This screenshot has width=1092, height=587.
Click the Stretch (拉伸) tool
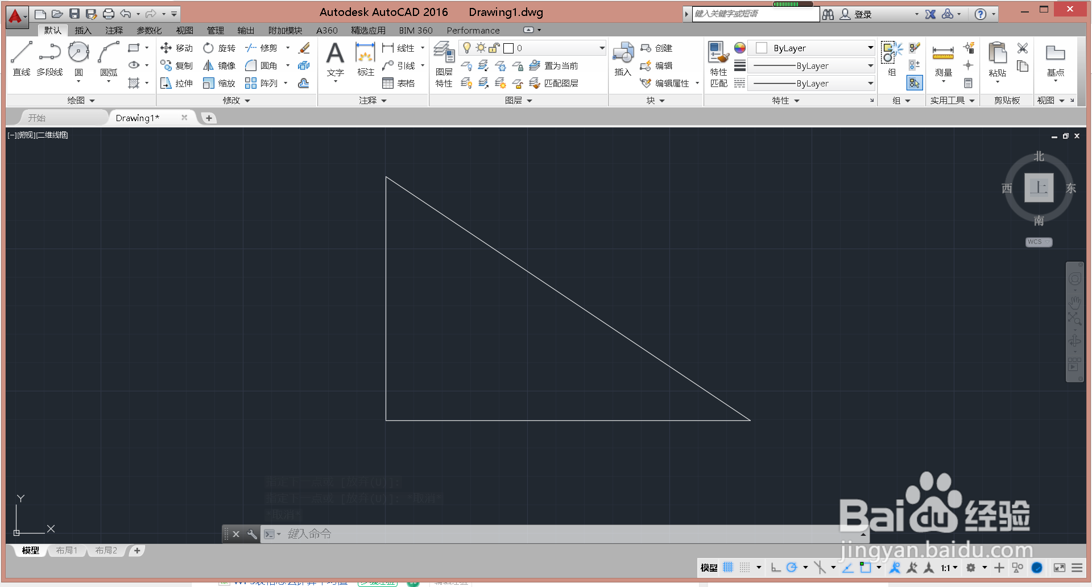click(177, 84)
